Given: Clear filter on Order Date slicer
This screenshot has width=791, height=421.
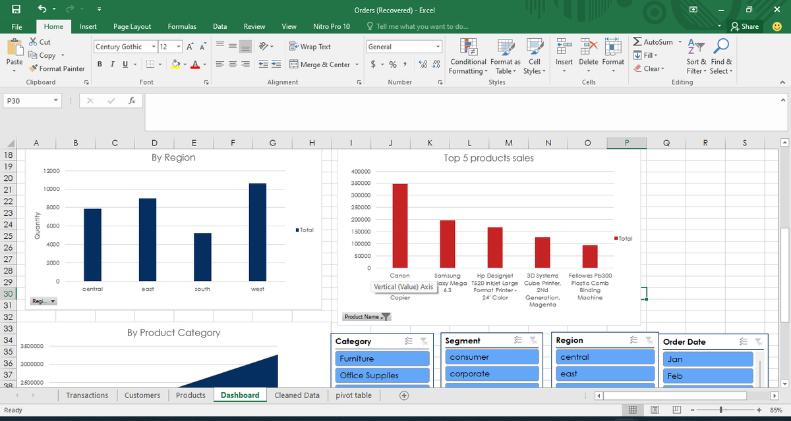Looking at the screenshot, I should click(759, 341).
